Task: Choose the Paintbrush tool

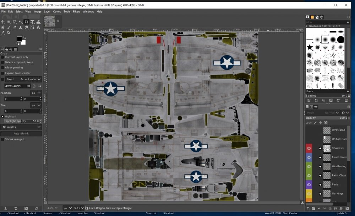Action: pos(9,27)
